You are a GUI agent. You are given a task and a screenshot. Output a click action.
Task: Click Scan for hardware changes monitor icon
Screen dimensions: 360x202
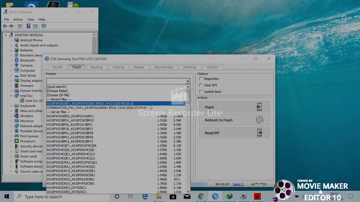(x=44, y=26)
